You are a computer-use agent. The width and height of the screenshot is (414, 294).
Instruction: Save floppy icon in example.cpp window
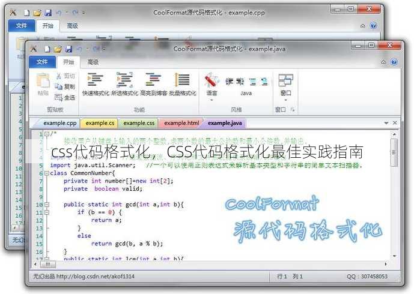tap(48, 13)
